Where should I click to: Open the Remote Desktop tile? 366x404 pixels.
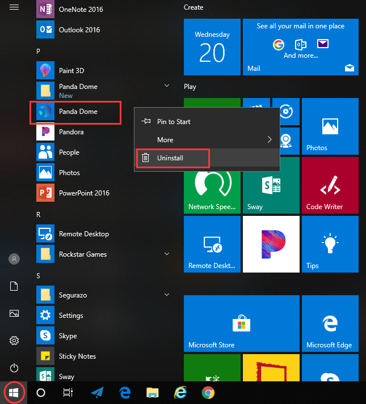pos(212,244)
